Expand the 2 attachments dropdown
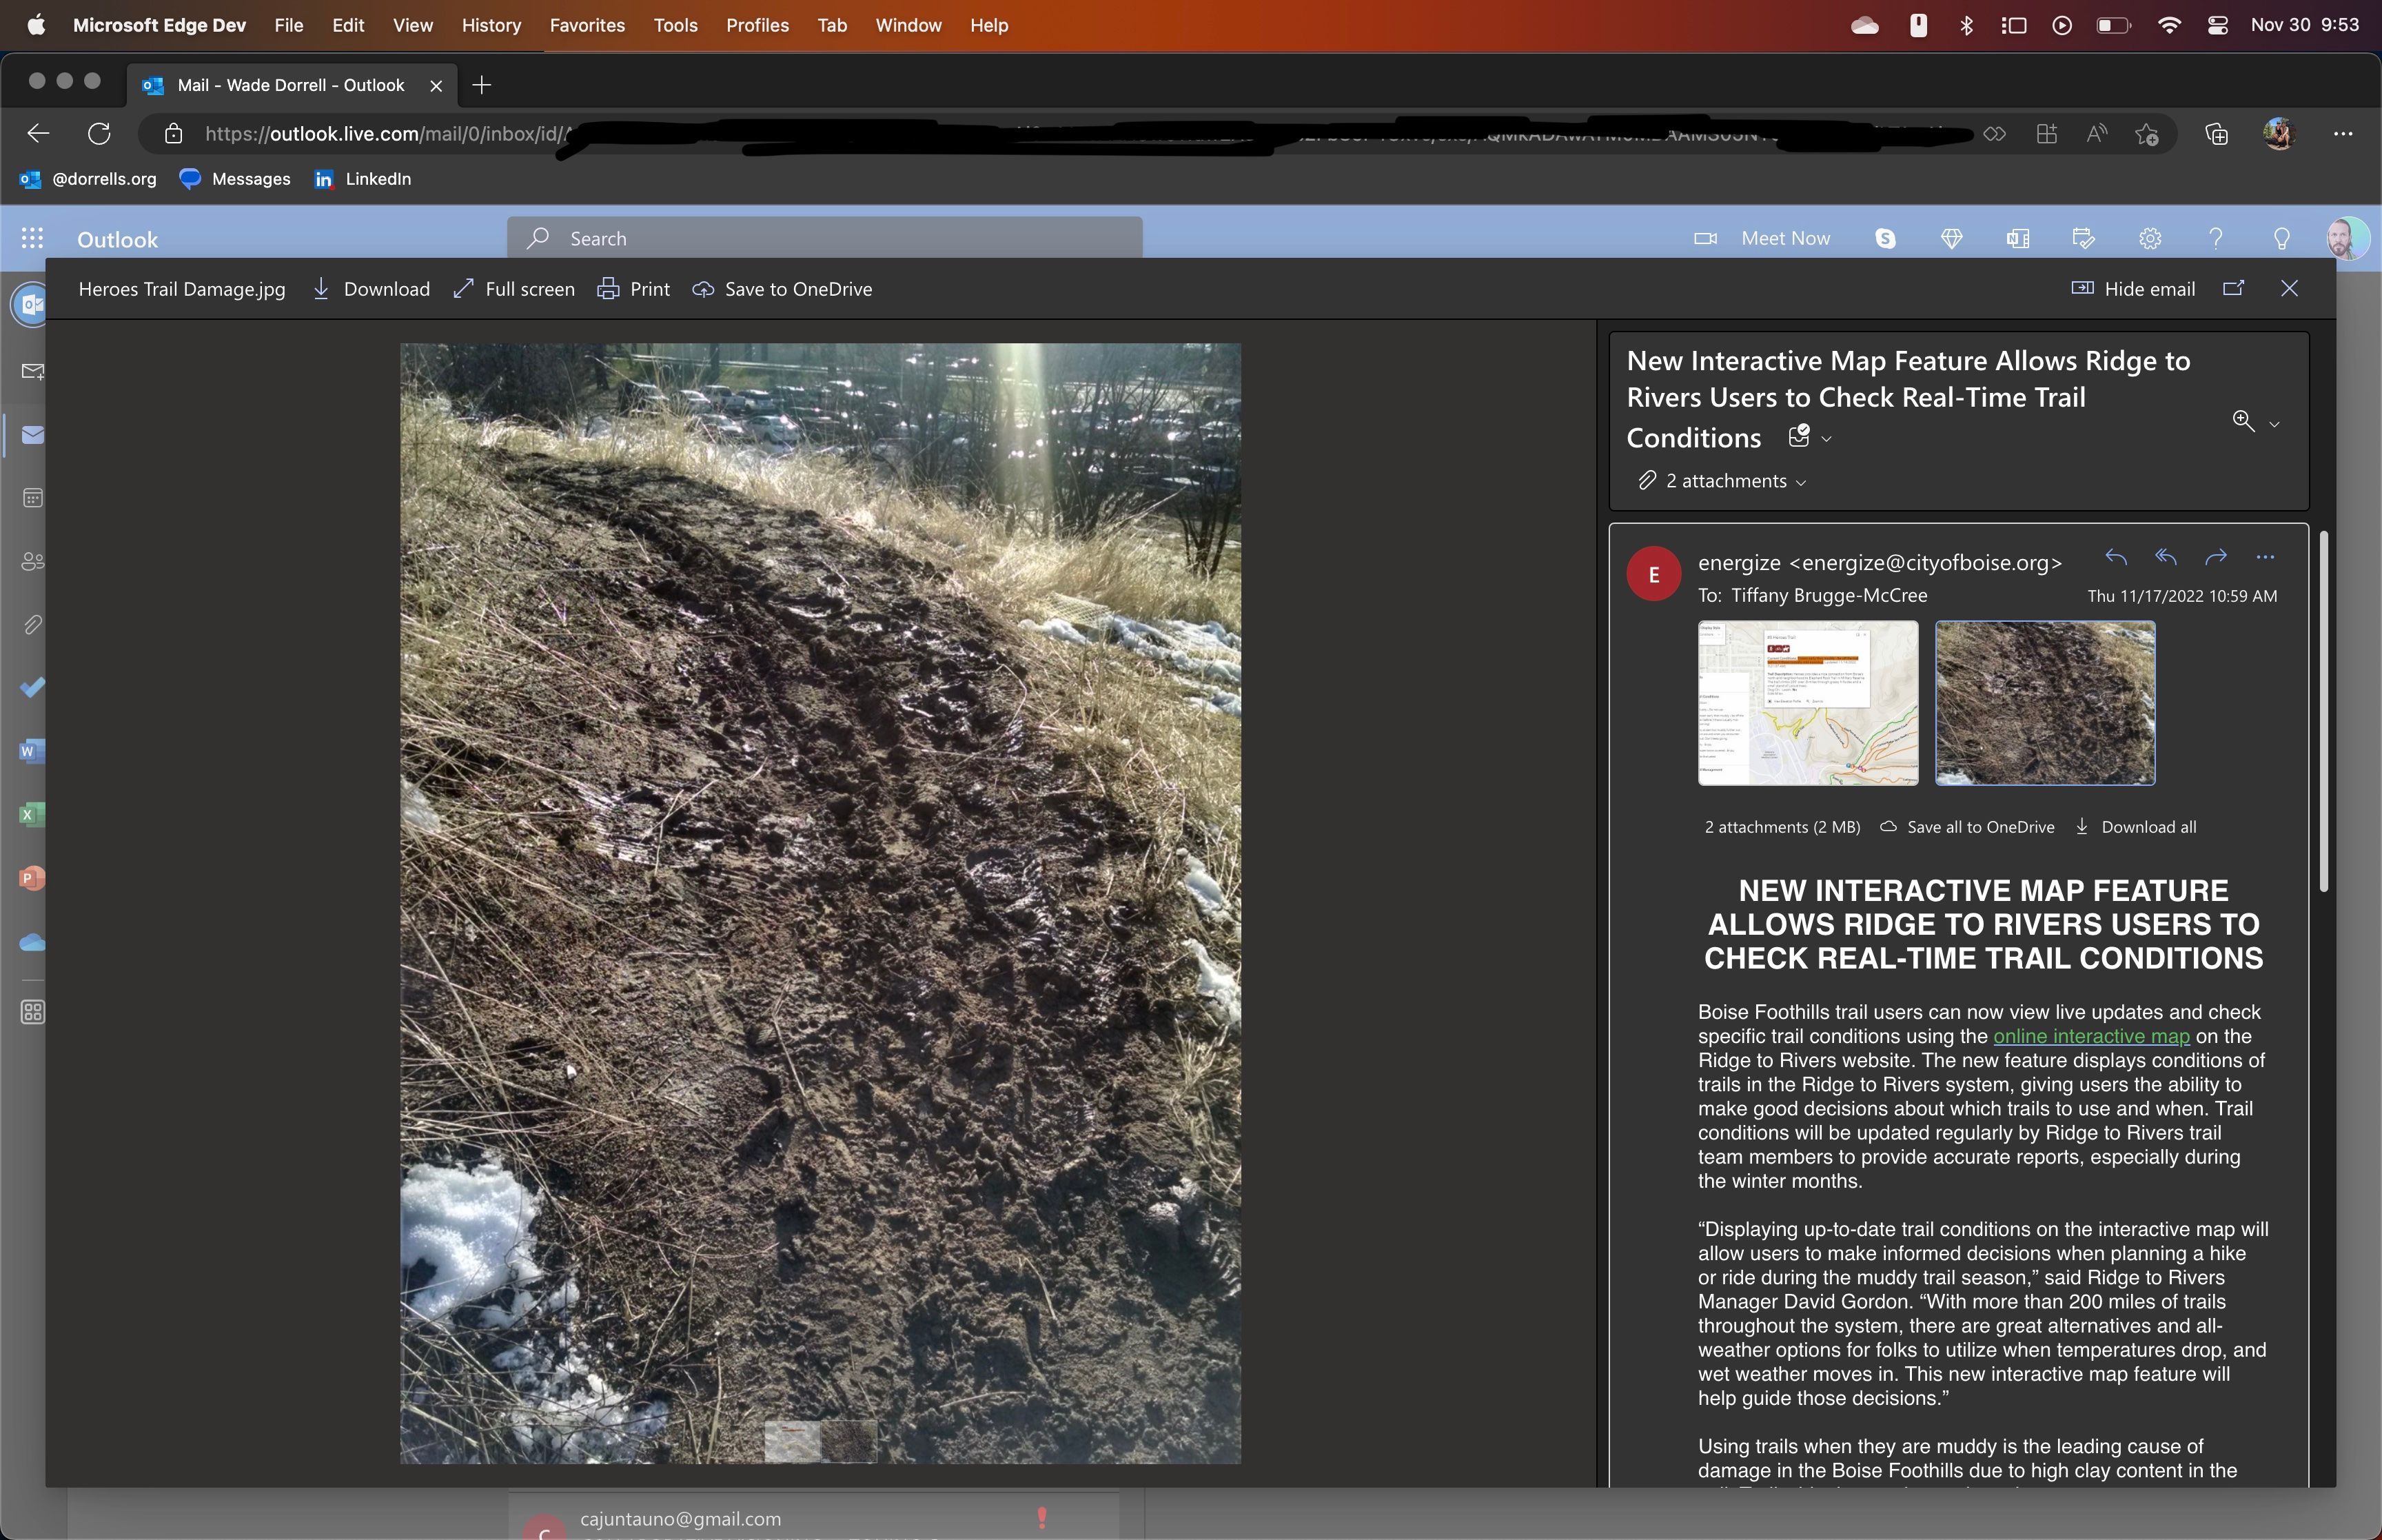This screenshot has height=1540, width=2382. (1735, 481)
